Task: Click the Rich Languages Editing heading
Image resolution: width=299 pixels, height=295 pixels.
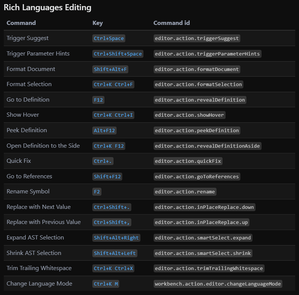Action: tap(47, 8)
